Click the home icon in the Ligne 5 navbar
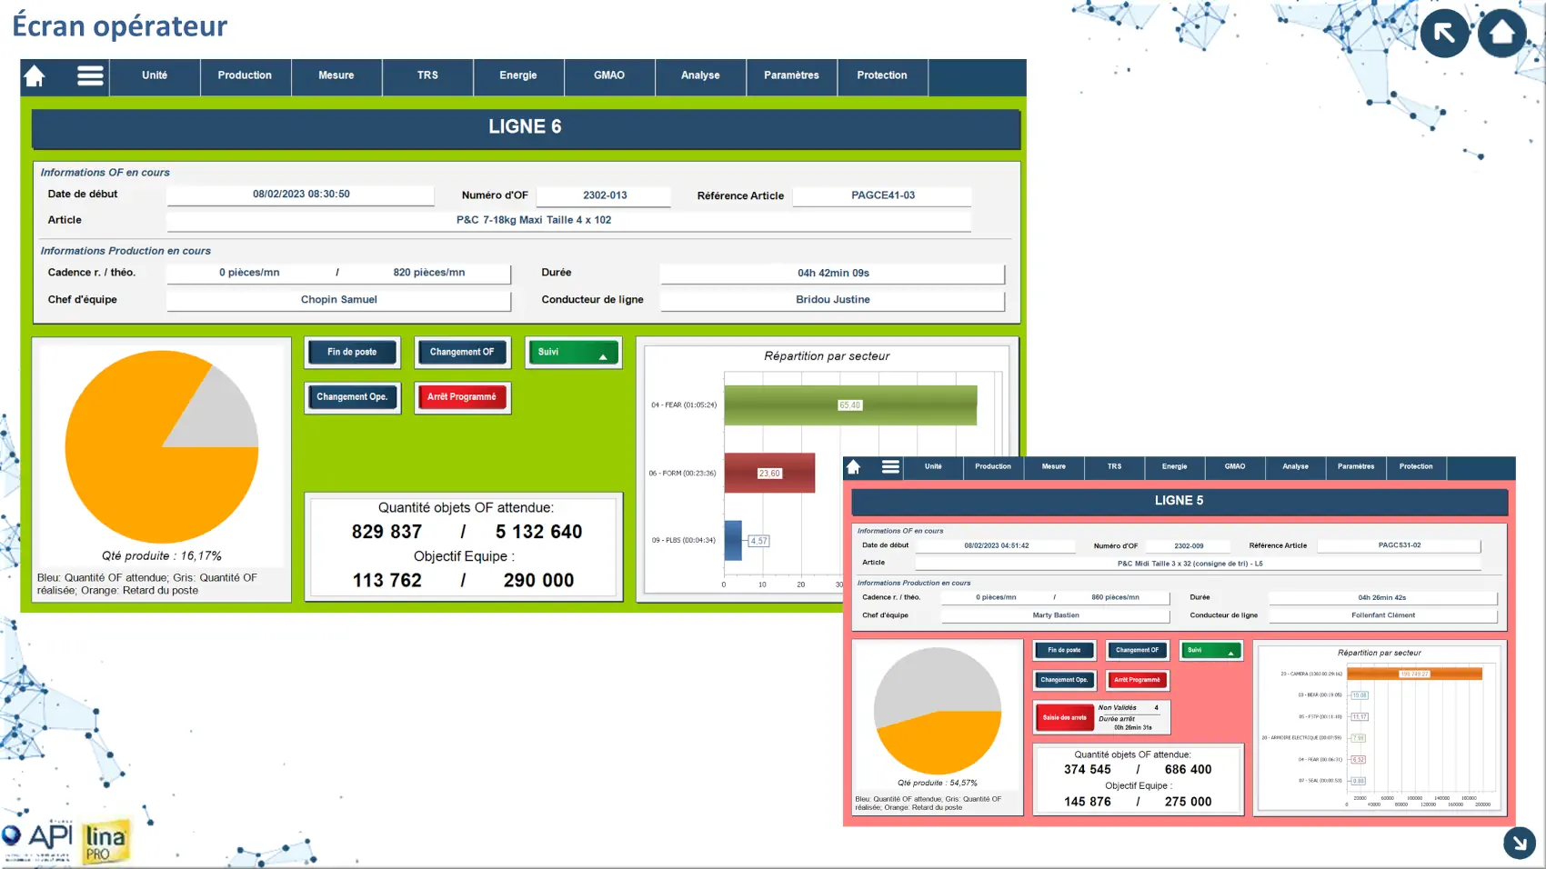Image resolution: width=1546 pixels, height=869 pixels. coord(853,467)
